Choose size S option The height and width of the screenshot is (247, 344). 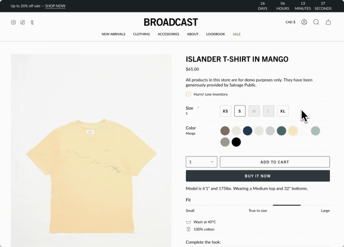240,111
